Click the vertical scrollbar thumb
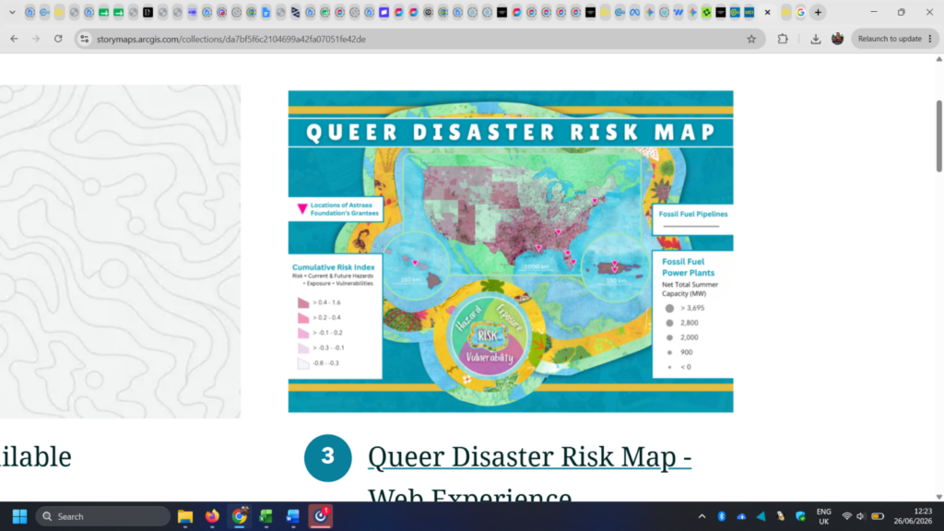The image size is (944, 531). 939,136
